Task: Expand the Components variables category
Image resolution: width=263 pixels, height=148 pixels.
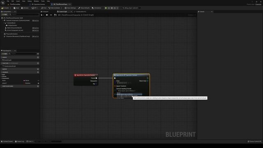Action: 1,78
